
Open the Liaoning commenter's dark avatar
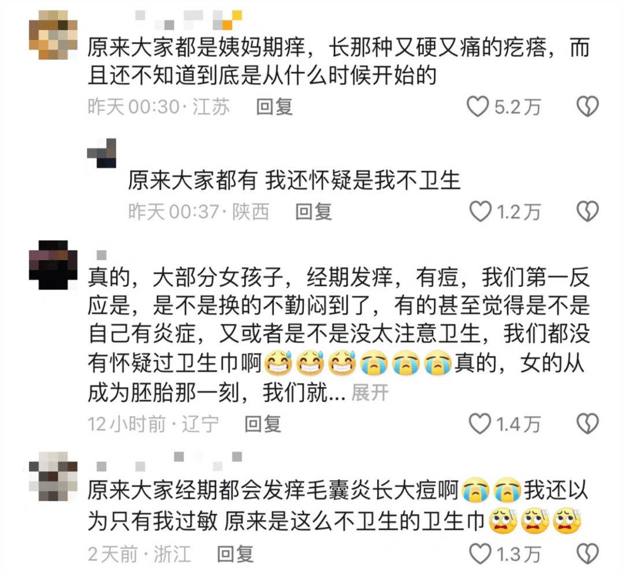click(53, 265)
